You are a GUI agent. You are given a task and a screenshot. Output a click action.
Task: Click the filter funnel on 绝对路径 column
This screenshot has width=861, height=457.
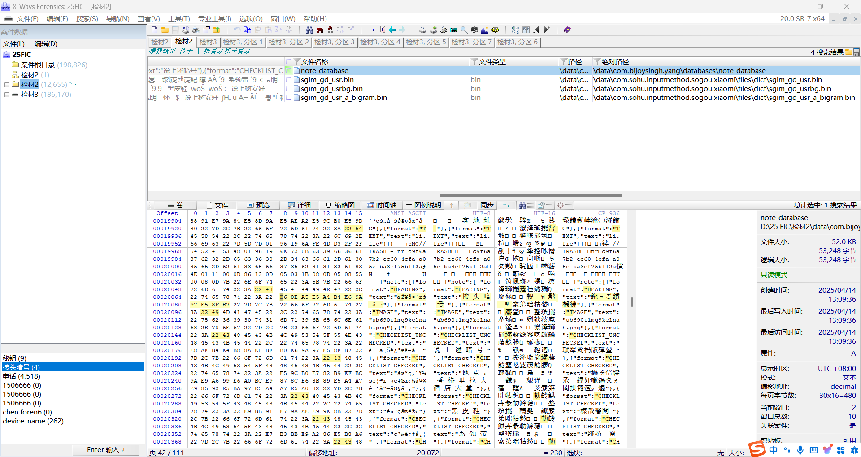pos(597,62)
